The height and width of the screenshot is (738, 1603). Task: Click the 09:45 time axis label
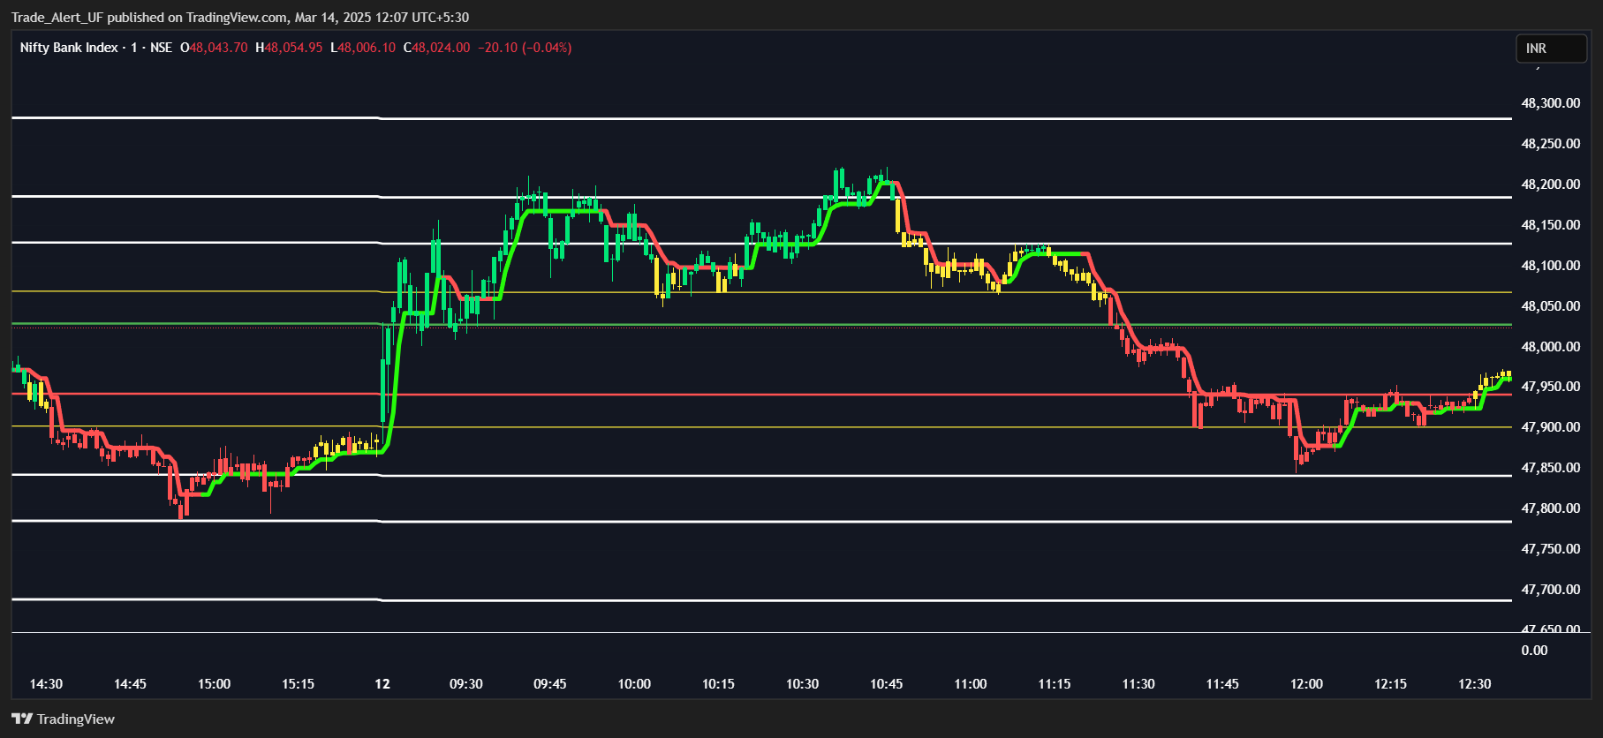click(x=550, y=684)
